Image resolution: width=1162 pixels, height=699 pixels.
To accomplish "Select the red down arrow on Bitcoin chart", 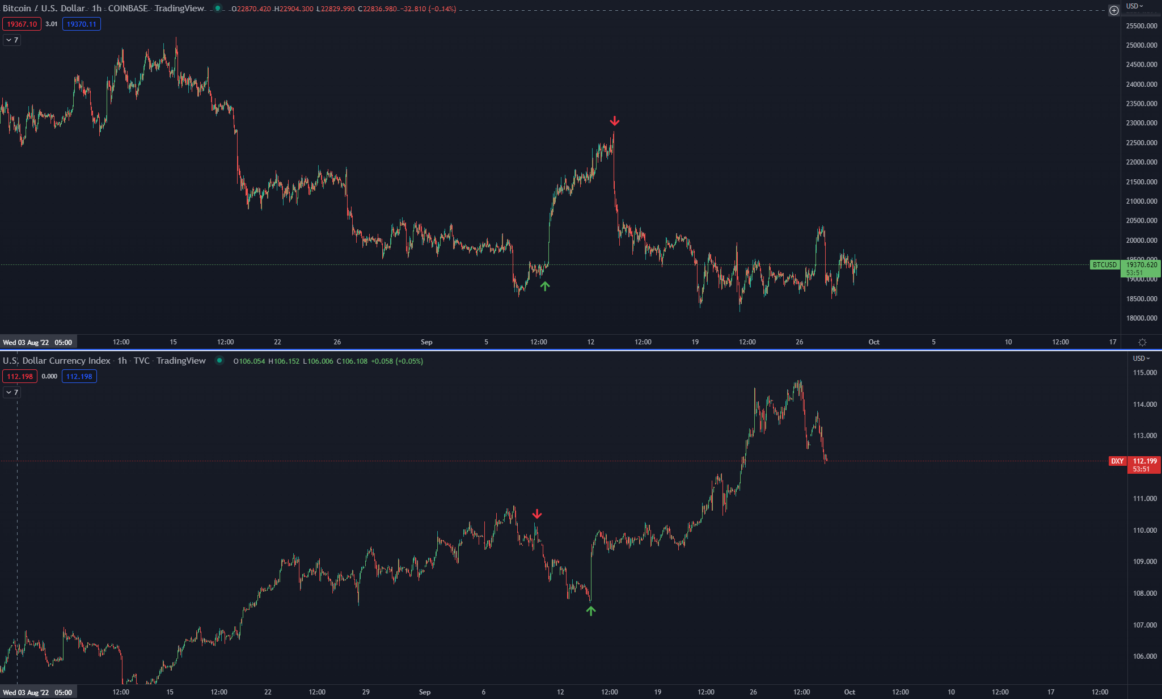I will click(615, 121).
